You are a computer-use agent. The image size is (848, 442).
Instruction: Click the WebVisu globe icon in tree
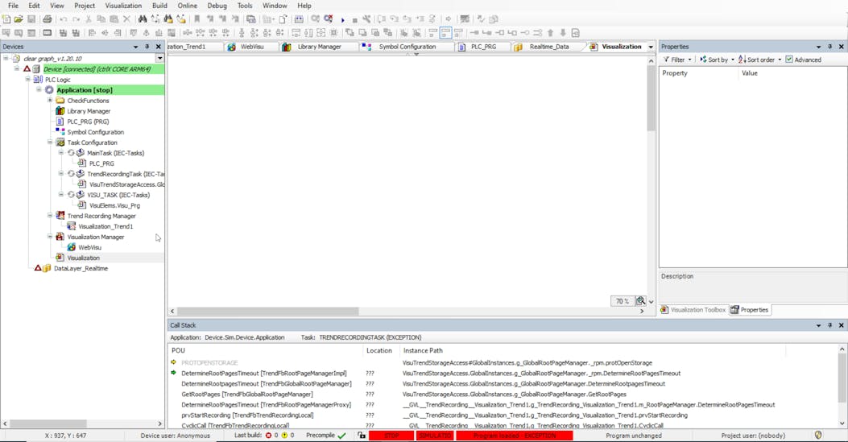pyautogui.click(x=72, y=247)
